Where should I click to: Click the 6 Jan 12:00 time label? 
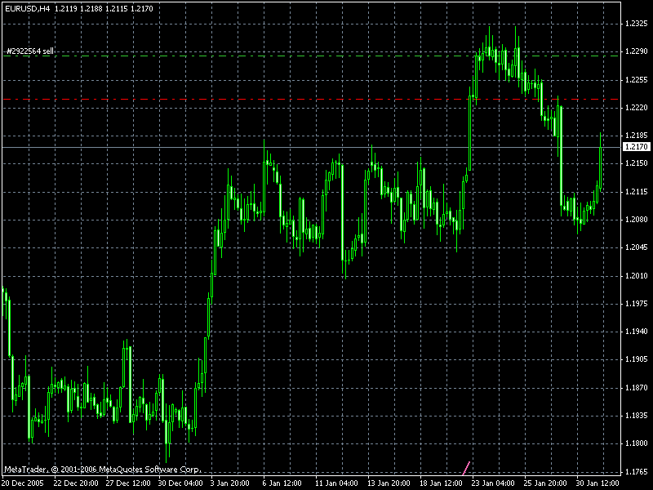click(282, 483)
